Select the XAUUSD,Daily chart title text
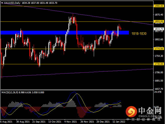The height and width of the screenshot is (124, 165). [x=12, y=3]
